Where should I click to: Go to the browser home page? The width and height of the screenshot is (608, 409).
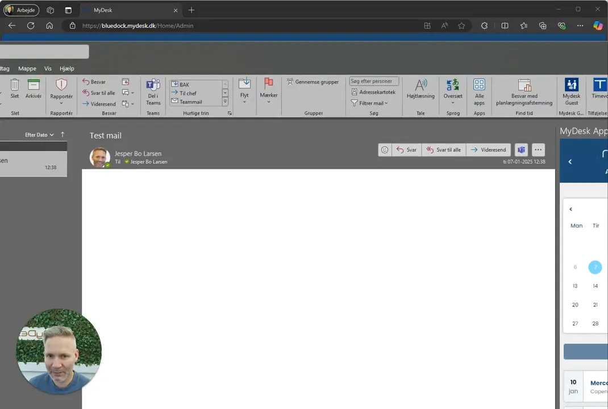49,26
